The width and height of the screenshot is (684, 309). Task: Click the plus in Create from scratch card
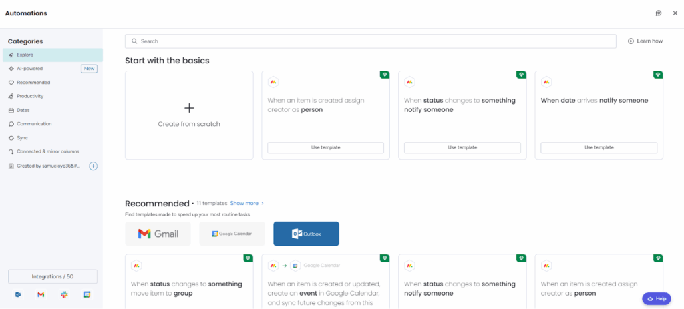pos(189,108)
